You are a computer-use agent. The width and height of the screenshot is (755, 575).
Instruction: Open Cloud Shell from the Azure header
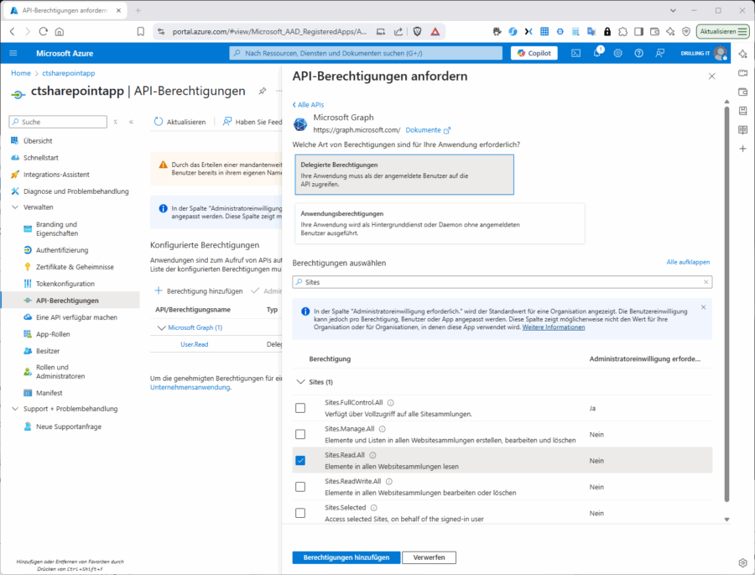pos(575,53)
